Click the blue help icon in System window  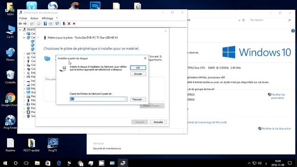tap(293, 31)
